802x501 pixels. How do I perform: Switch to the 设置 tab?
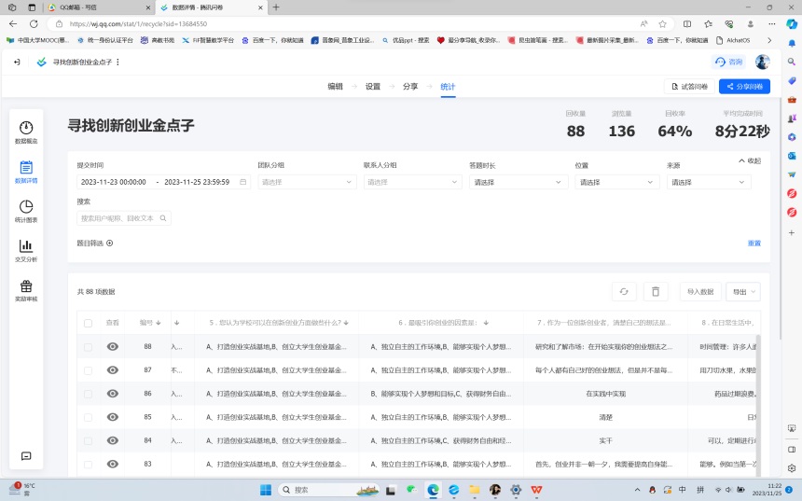coord(373,86)
